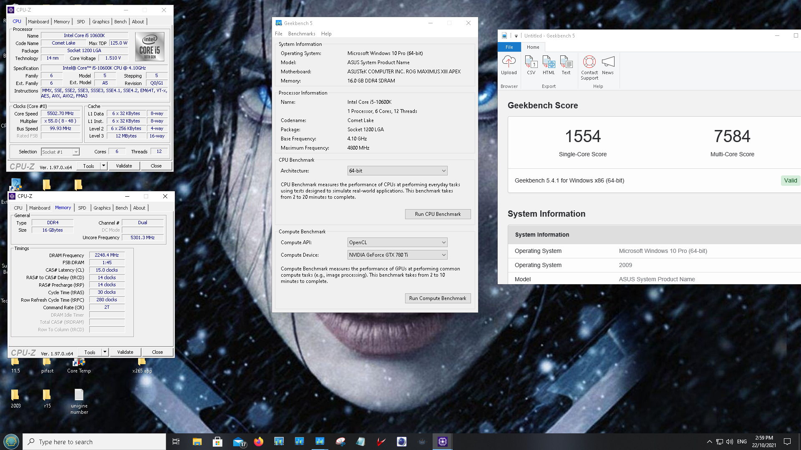This screenshot has height=450, width=801.
Task: Open the Compute API OpenCL dropdown
Action: pos(397,242)
